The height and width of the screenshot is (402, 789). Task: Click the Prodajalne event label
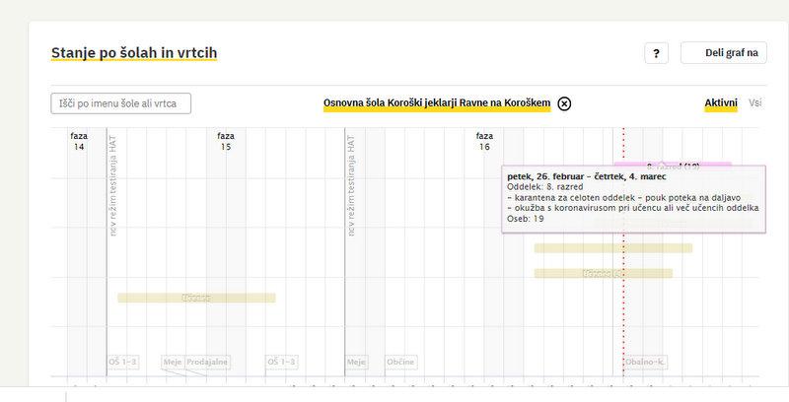click(208, 362)
